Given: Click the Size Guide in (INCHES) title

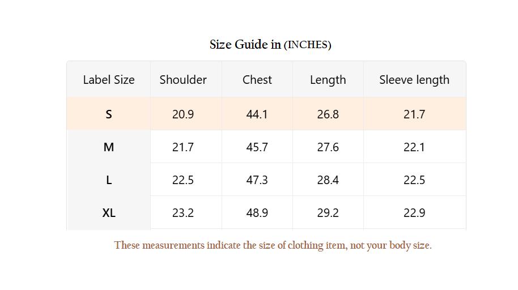Looking at the screenshot, I should tap(270, 45).
